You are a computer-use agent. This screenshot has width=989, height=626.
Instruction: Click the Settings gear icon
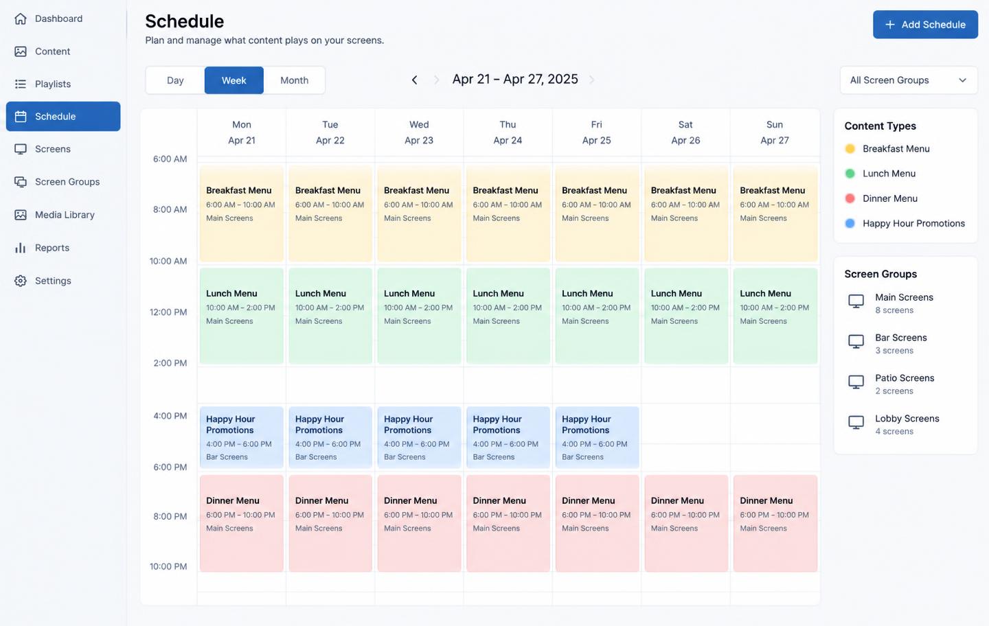coord(21,281)
